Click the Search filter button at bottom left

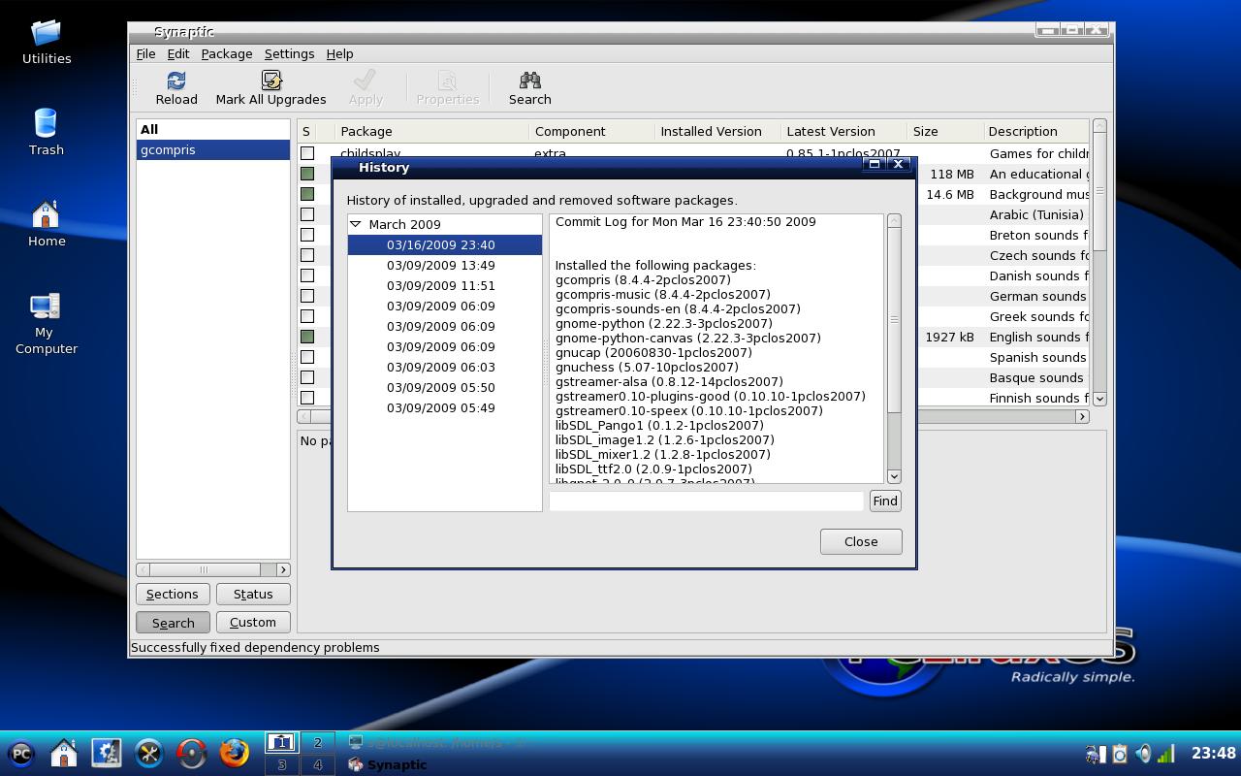tap(173, 623)
